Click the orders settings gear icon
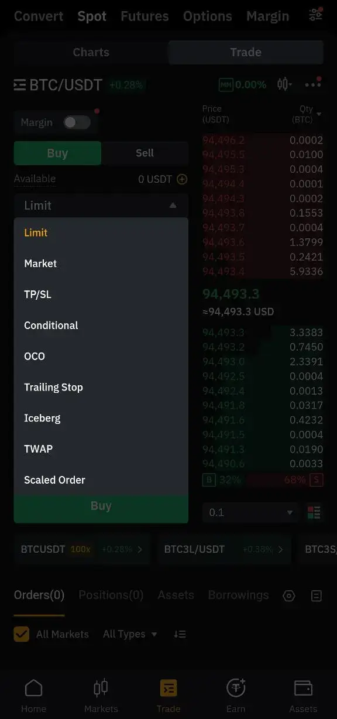 pos(288,595)
